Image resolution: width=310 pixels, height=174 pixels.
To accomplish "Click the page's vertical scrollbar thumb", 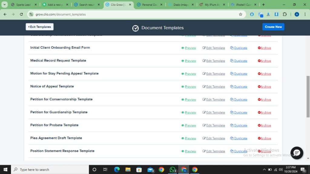I will tap(308, 97).
